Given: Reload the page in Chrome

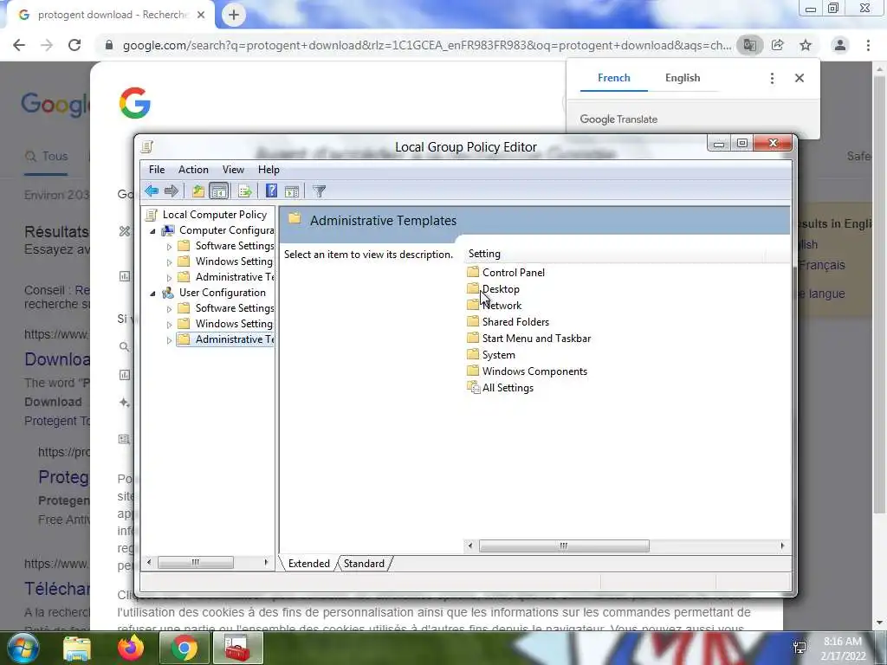Looking at the screenshot, I should pos(74,45).
